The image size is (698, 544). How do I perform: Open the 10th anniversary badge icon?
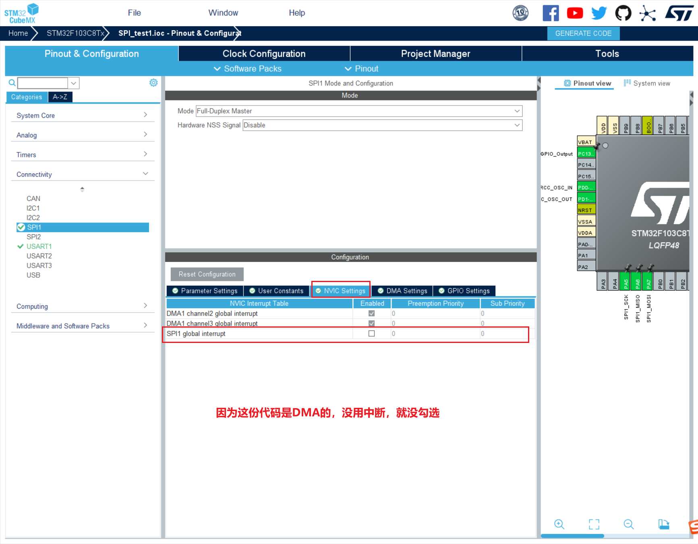click(520, 13)
